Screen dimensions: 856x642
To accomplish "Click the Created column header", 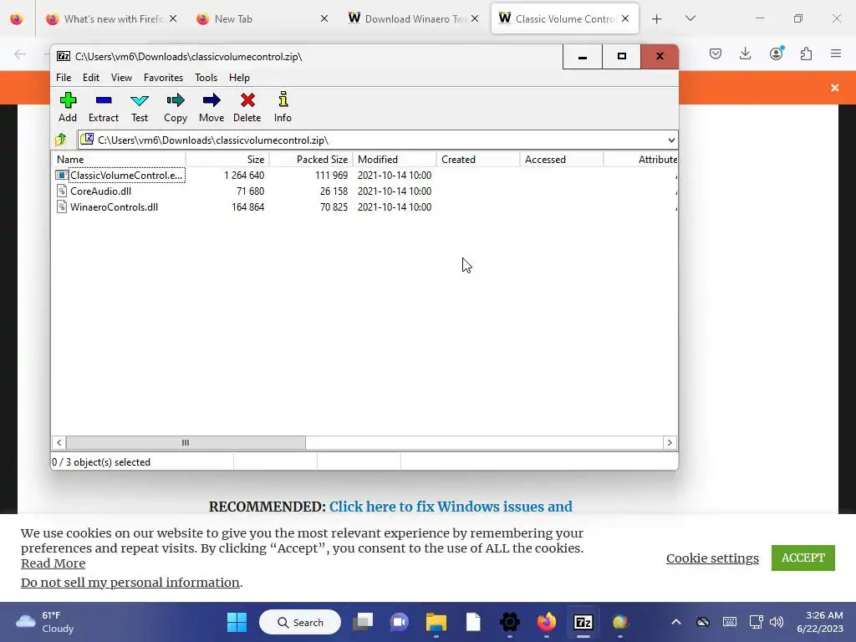I will point(478,160).
